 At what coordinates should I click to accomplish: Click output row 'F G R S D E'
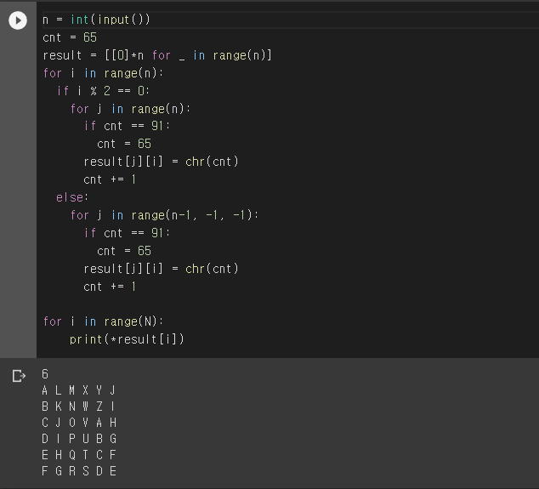(79, 471)
